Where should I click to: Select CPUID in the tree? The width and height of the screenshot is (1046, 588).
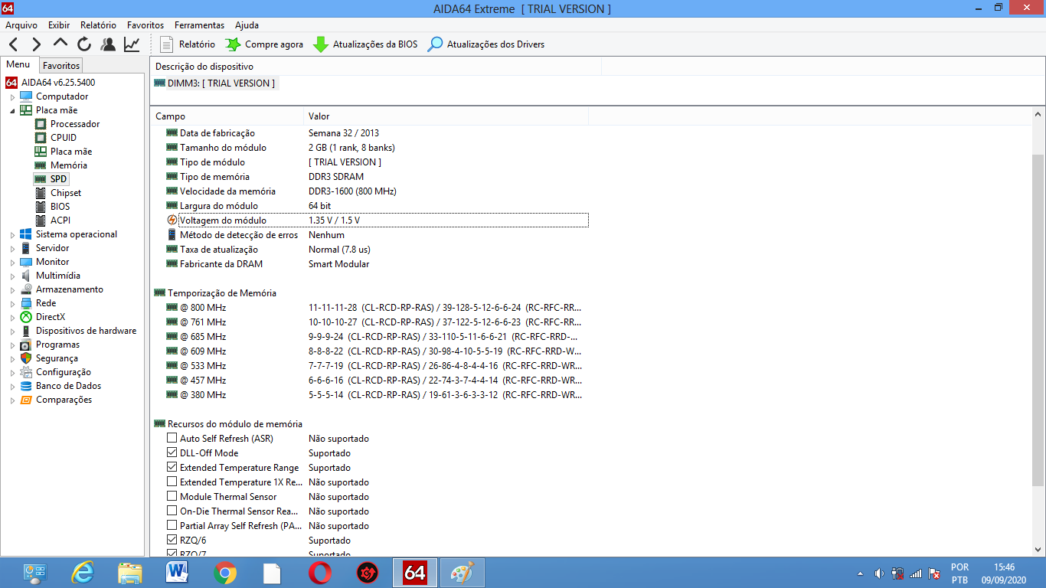coord(64,138)
